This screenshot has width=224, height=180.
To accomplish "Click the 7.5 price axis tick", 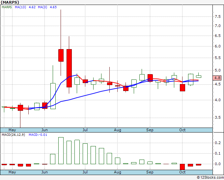I will 217,16.
